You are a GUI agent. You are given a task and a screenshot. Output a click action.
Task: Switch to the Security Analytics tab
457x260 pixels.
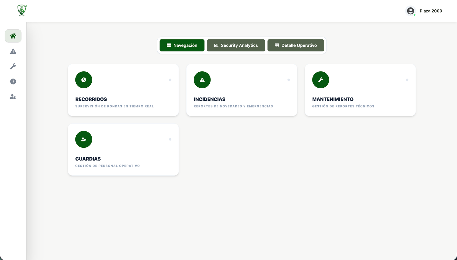(236, 45)
